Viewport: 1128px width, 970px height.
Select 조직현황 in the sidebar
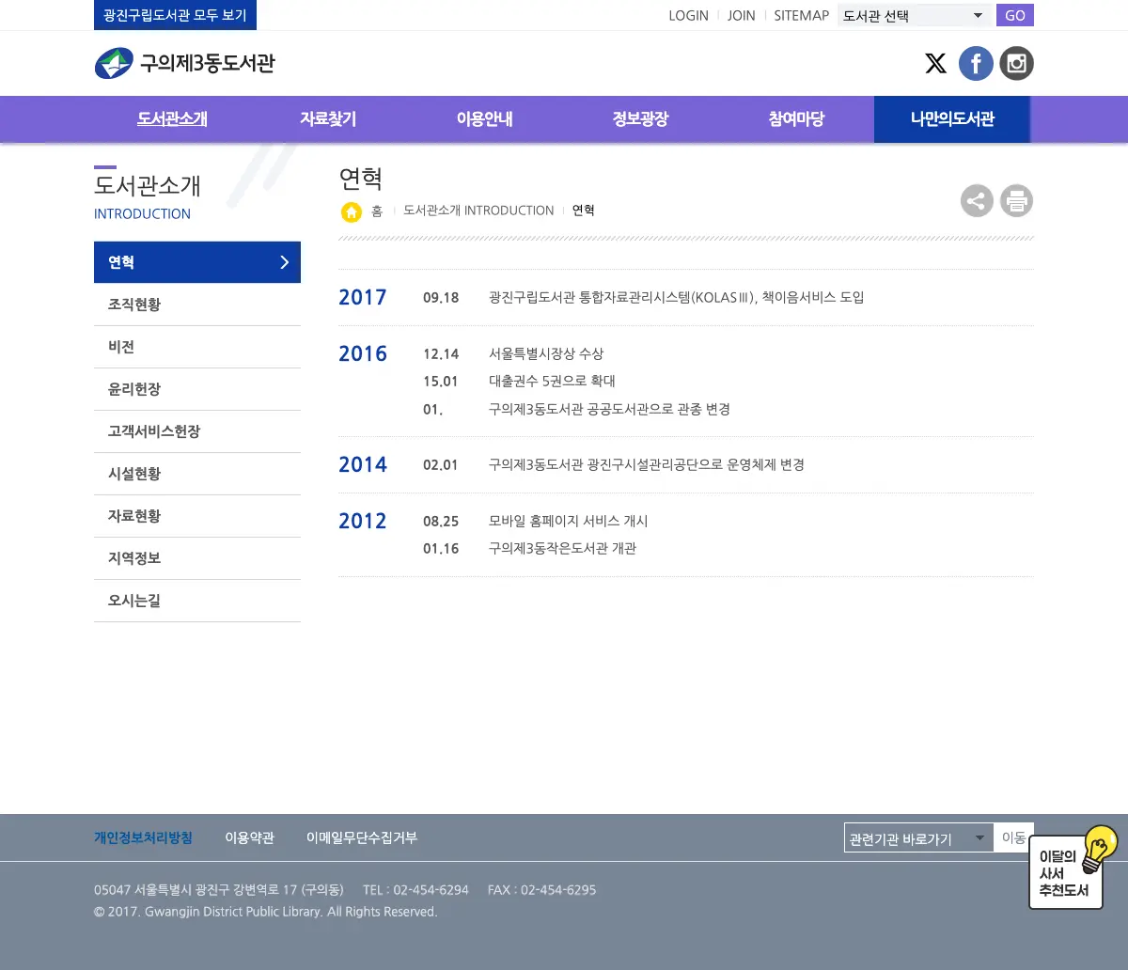point(197,305)
